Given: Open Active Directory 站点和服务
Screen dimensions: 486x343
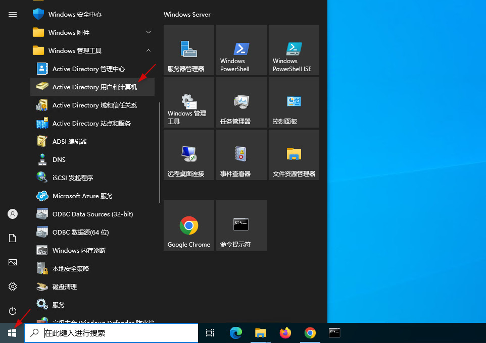Looking at the screenshot, I should click(92, 123).
